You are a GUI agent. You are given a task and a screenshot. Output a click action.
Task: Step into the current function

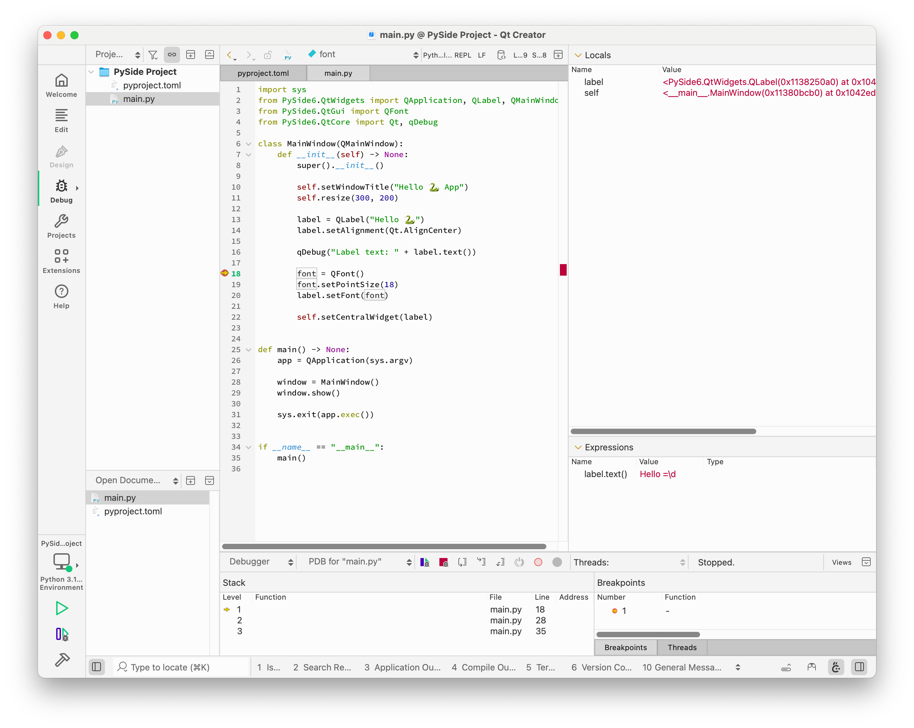point(481,562)
